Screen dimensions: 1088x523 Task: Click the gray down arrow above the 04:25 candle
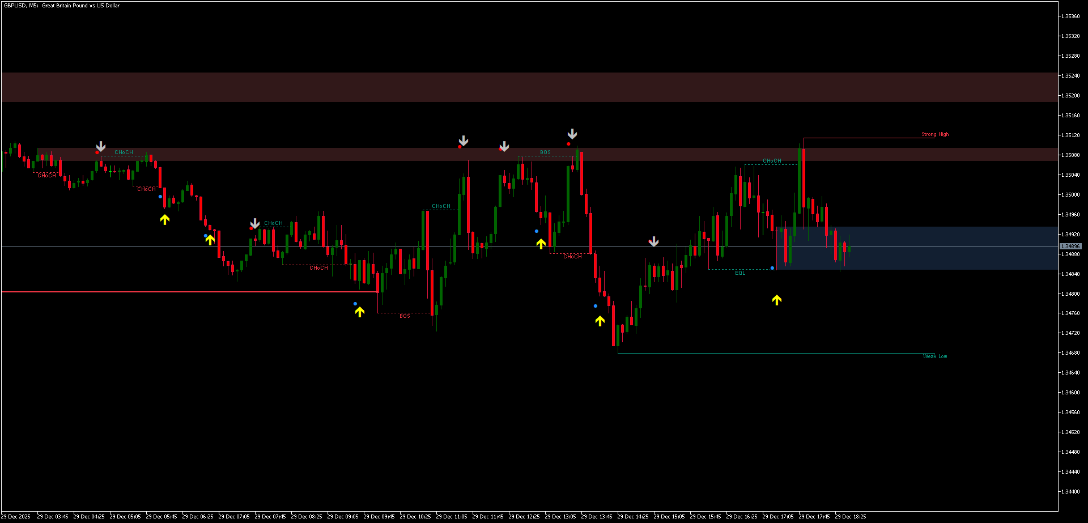tap(100, 147)
